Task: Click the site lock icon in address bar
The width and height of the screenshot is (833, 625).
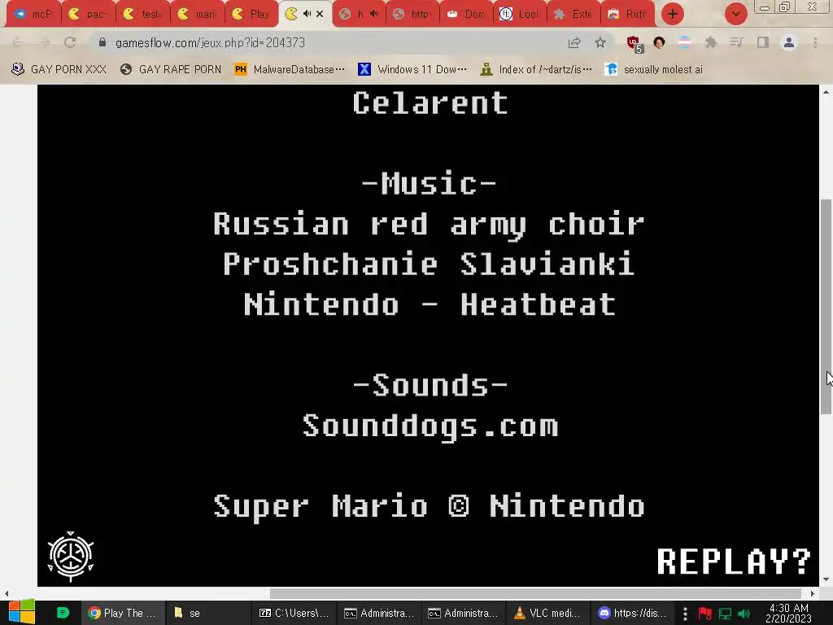Action: [102, 42]
